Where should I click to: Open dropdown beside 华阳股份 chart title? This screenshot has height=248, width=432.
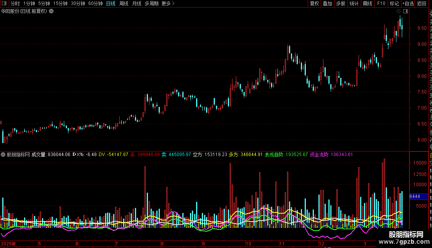pyautogui.click(x=51, y=11)
